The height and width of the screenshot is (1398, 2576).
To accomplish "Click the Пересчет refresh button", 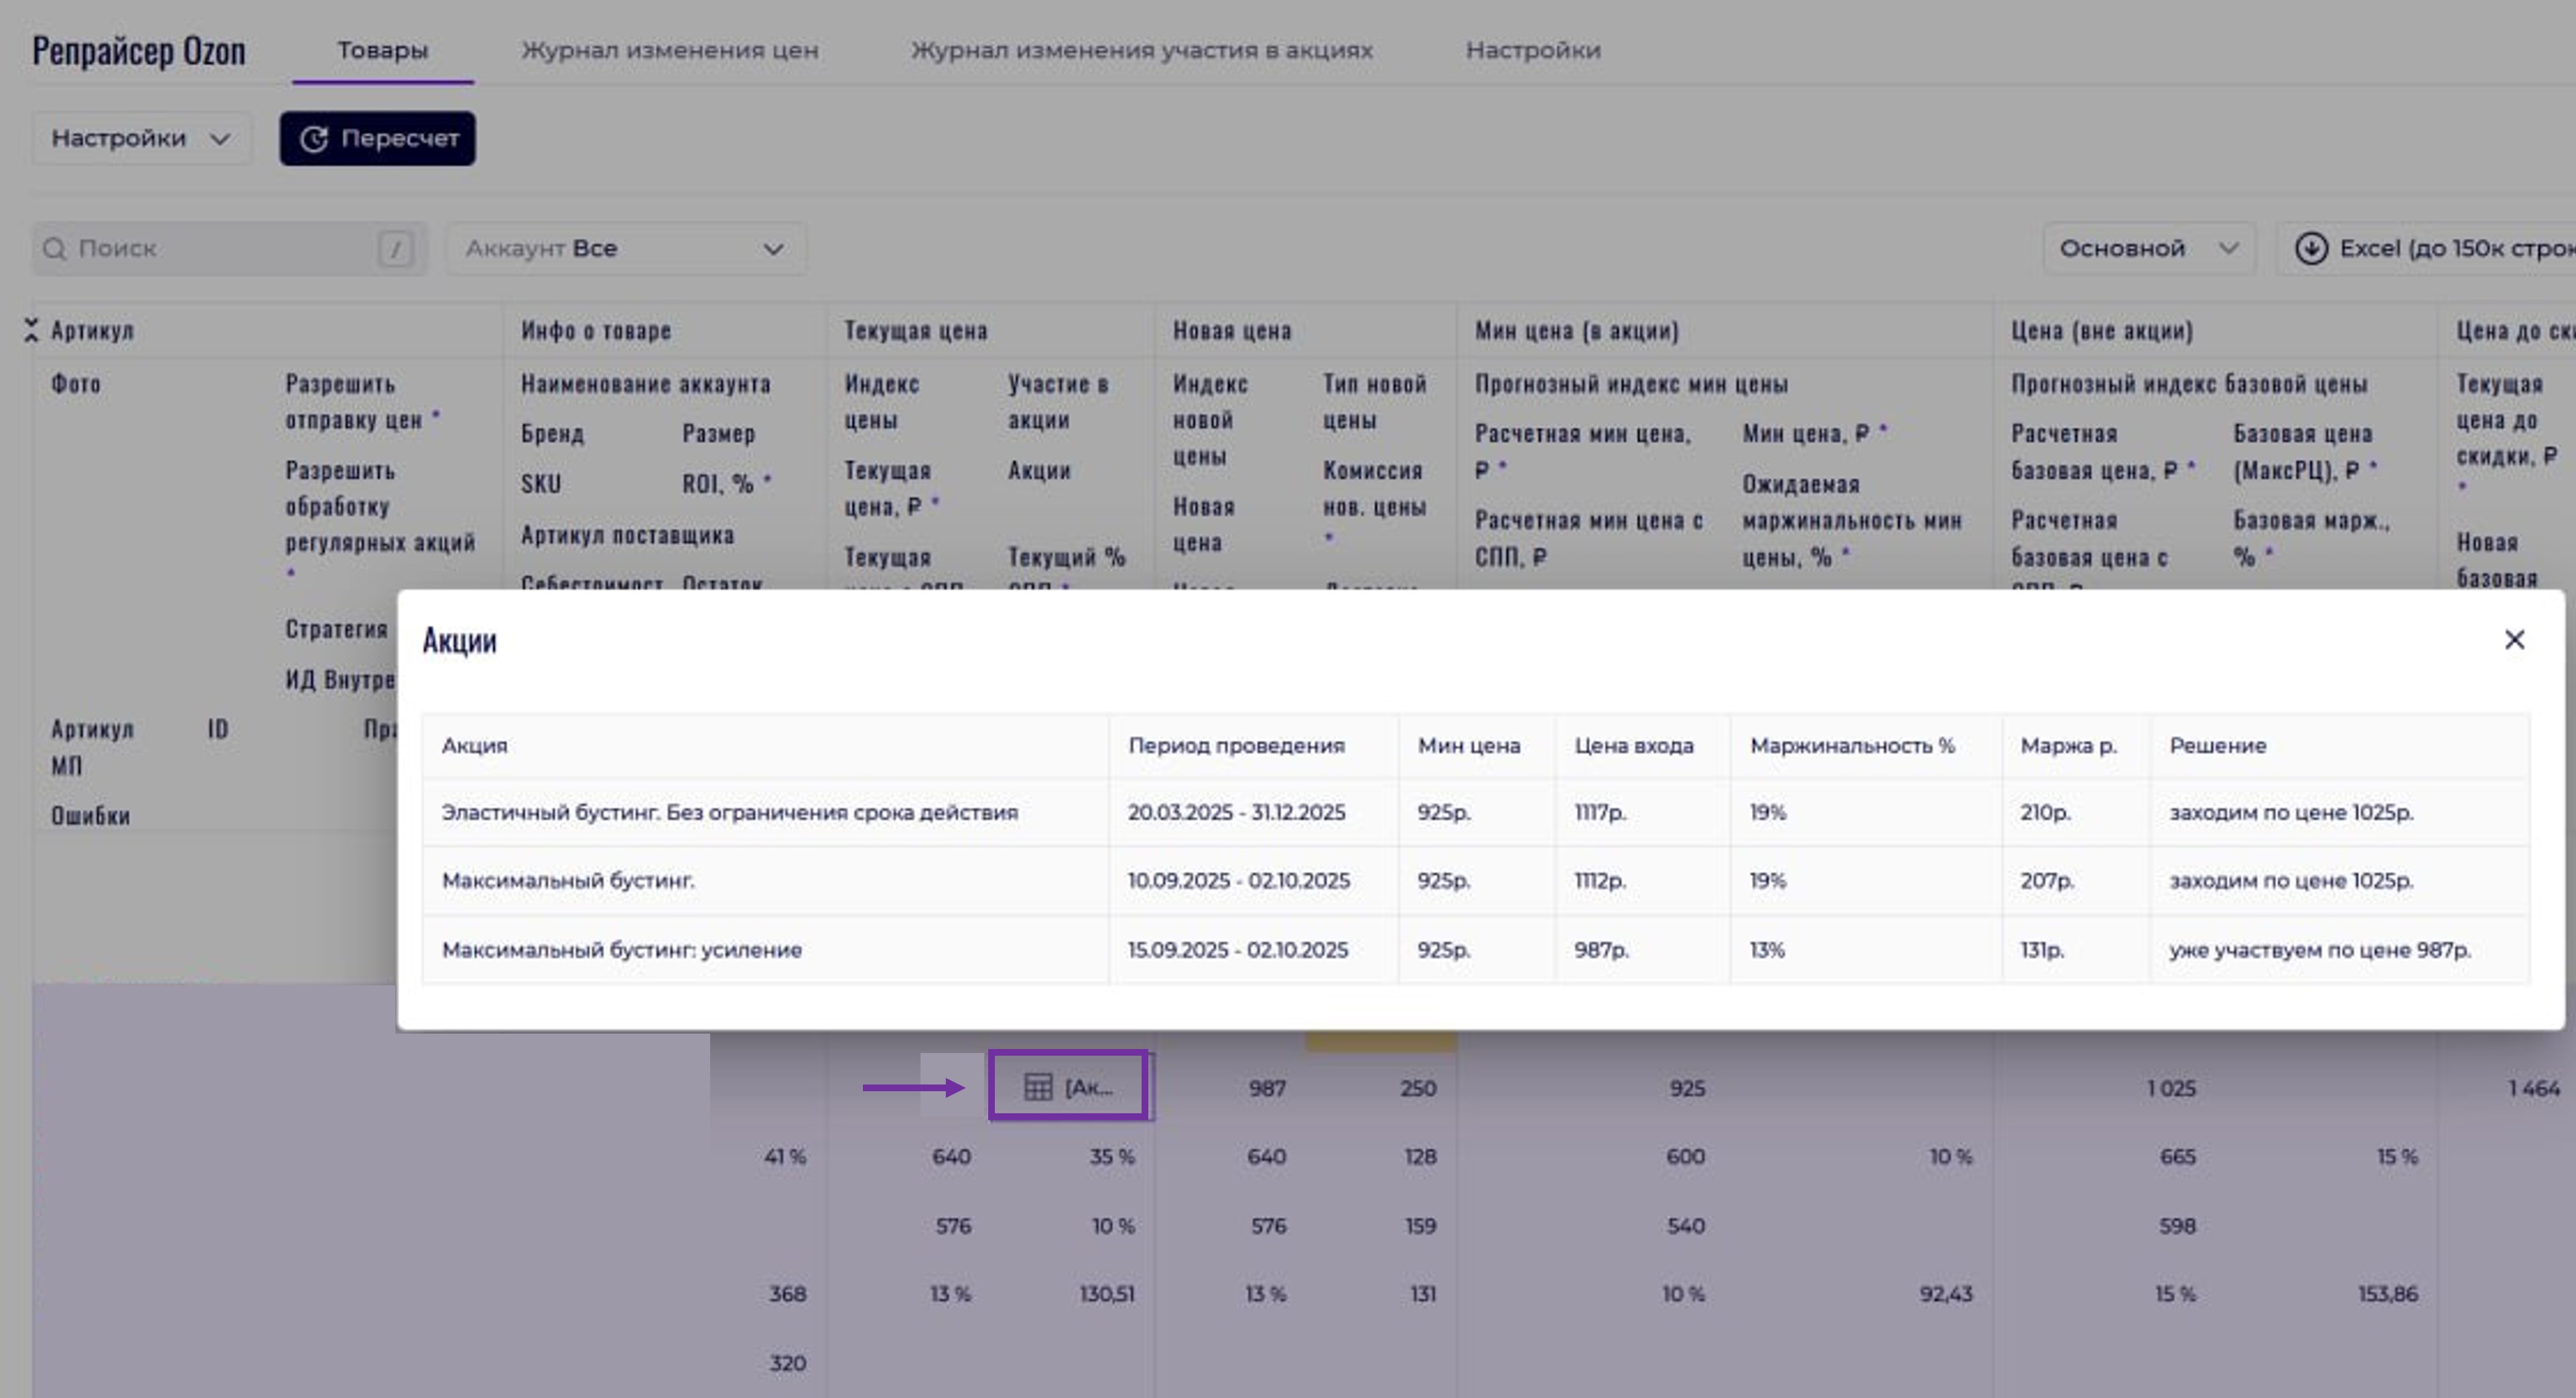I will (377, 138).
